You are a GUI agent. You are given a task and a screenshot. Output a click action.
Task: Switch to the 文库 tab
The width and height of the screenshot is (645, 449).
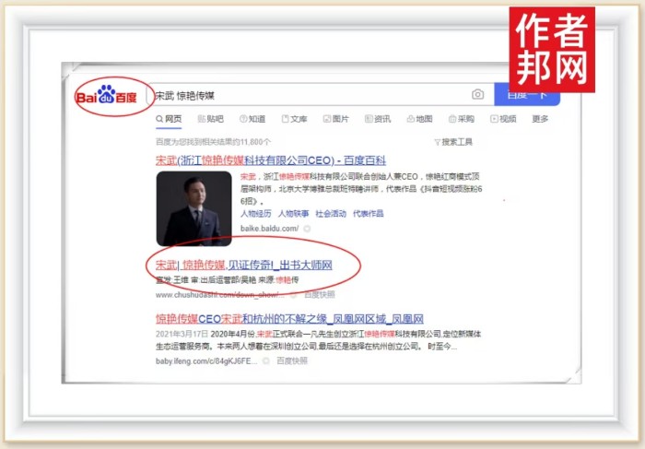(293, 119)
